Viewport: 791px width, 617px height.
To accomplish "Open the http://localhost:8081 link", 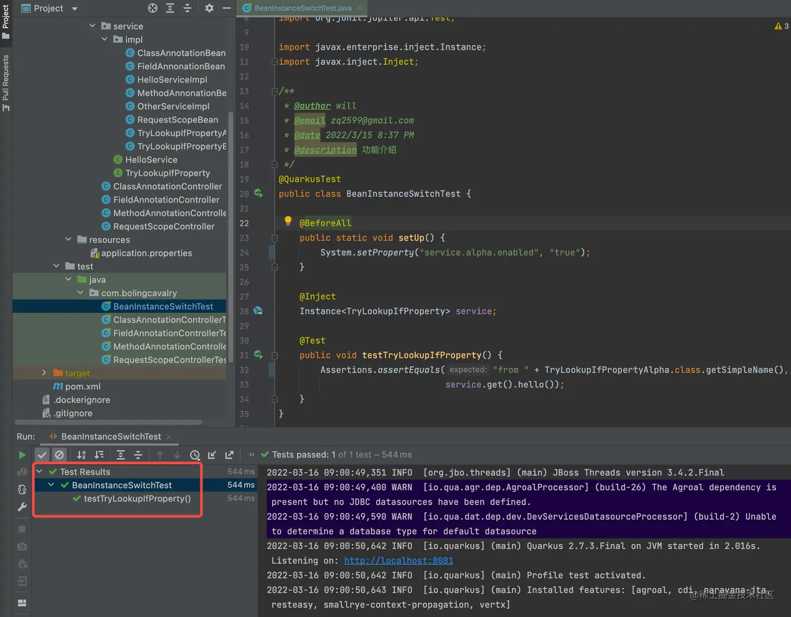I will pos(399,560).
